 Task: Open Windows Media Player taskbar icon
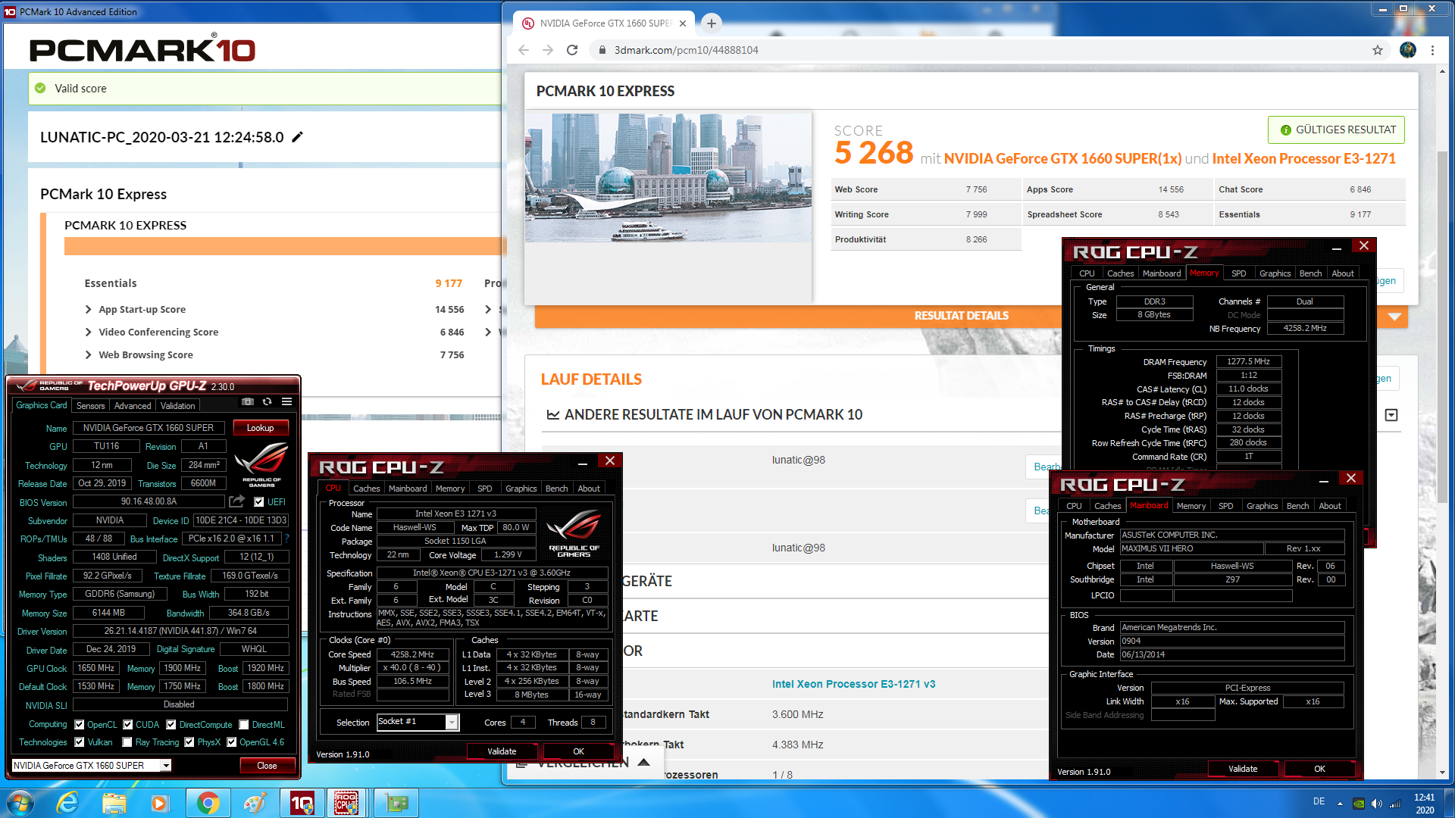pyautogui.click(x=160, y=803)
